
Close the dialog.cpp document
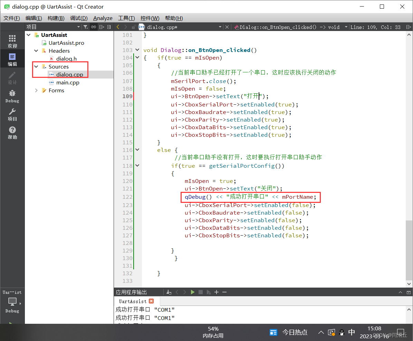click(x=227, y=27)
